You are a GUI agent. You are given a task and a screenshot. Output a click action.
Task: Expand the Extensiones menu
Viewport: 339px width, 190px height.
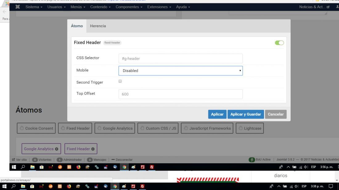coord(159,7)
